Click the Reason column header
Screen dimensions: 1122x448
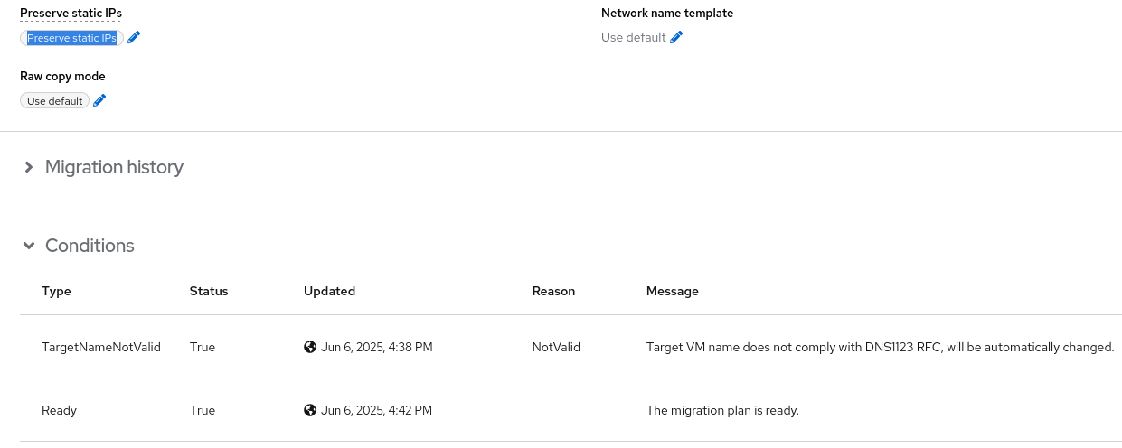[553, 291]
